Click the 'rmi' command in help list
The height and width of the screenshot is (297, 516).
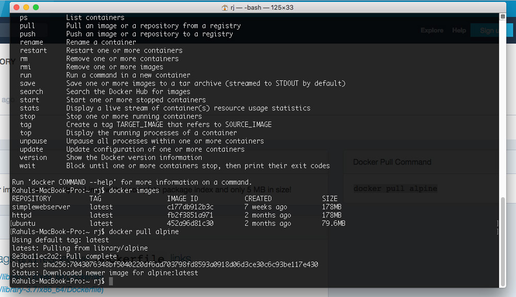[25, 67]
